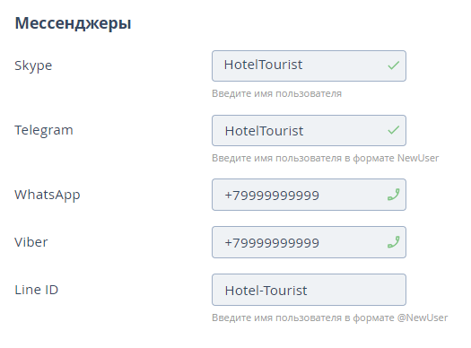
Task: Focus the Line ID input field
Action: pos(309,290)
